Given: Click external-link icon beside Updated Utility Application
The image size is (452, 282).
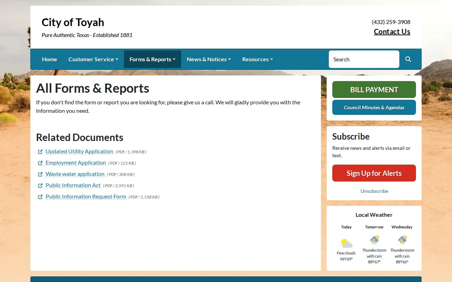Looking at the screenshot, I should 40,152.
